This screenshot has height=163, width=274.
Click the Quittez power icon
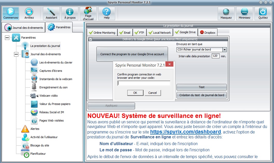(x=263, y=12)
